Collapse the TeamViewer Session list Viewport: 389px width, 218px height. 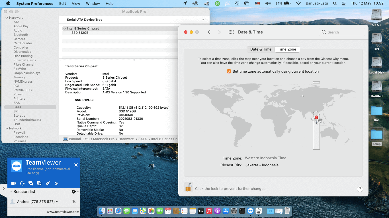click(x=11, y=192)
